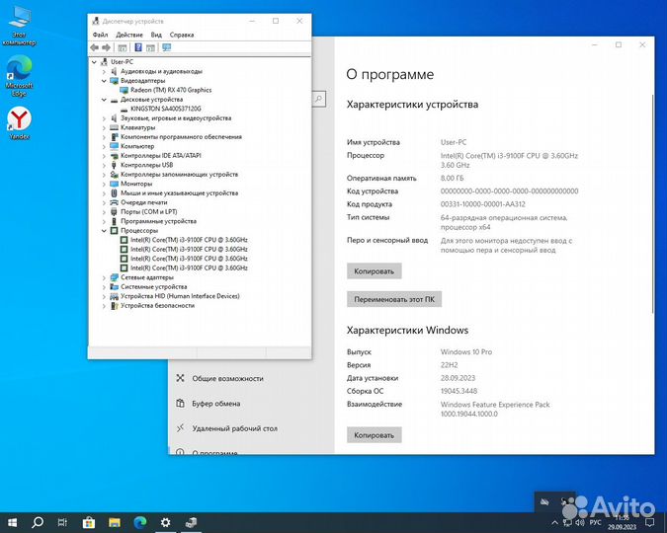
Task: Collapse the Видеоадаптеры node
Action: 104,81
